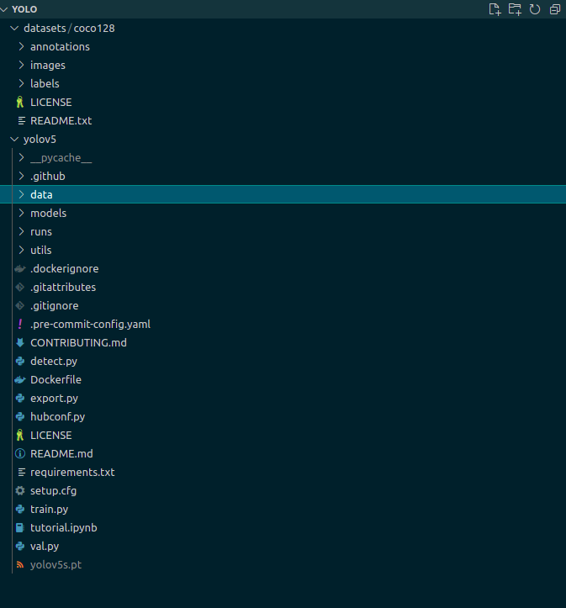The height and width of the screenshot is (608, 566).
Task: Click the Docker whale icon beside .dockerignore
Action: 20,268
